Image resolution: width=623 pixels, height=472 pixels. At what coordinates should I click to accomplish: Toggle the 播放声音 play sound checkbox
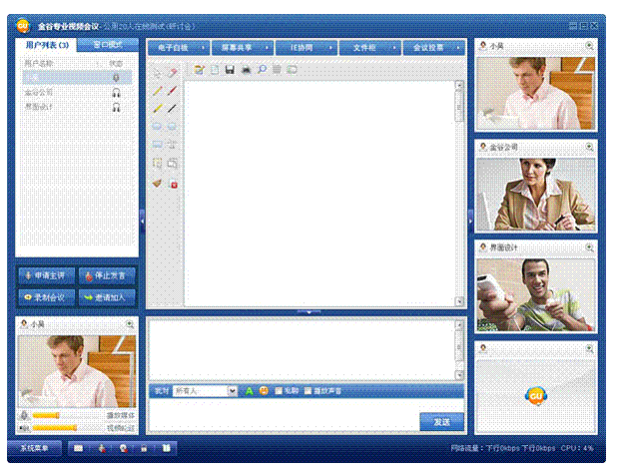pos(308,391)
